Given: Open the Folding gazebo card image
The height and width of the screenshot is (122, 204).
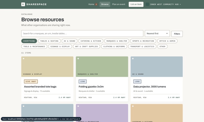Looking at the screenshot, I should (x=102, y=67).
